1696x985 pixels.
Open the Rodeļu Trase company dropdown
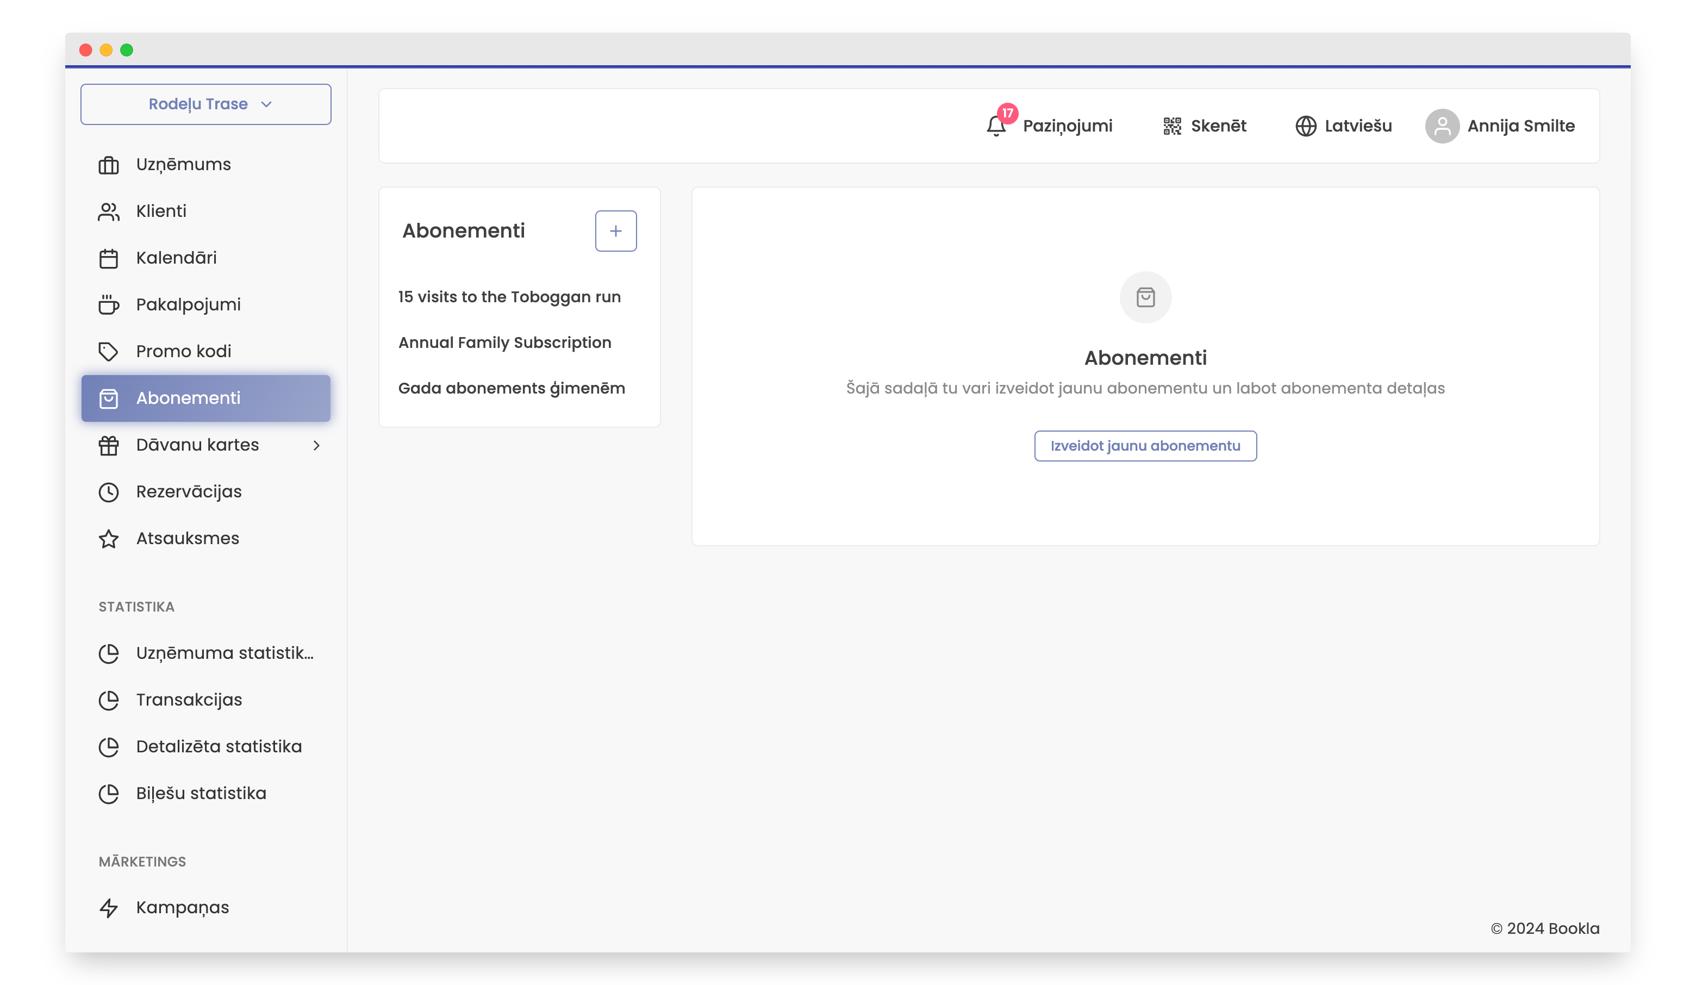pyautogui.click(x=206, y=104)
